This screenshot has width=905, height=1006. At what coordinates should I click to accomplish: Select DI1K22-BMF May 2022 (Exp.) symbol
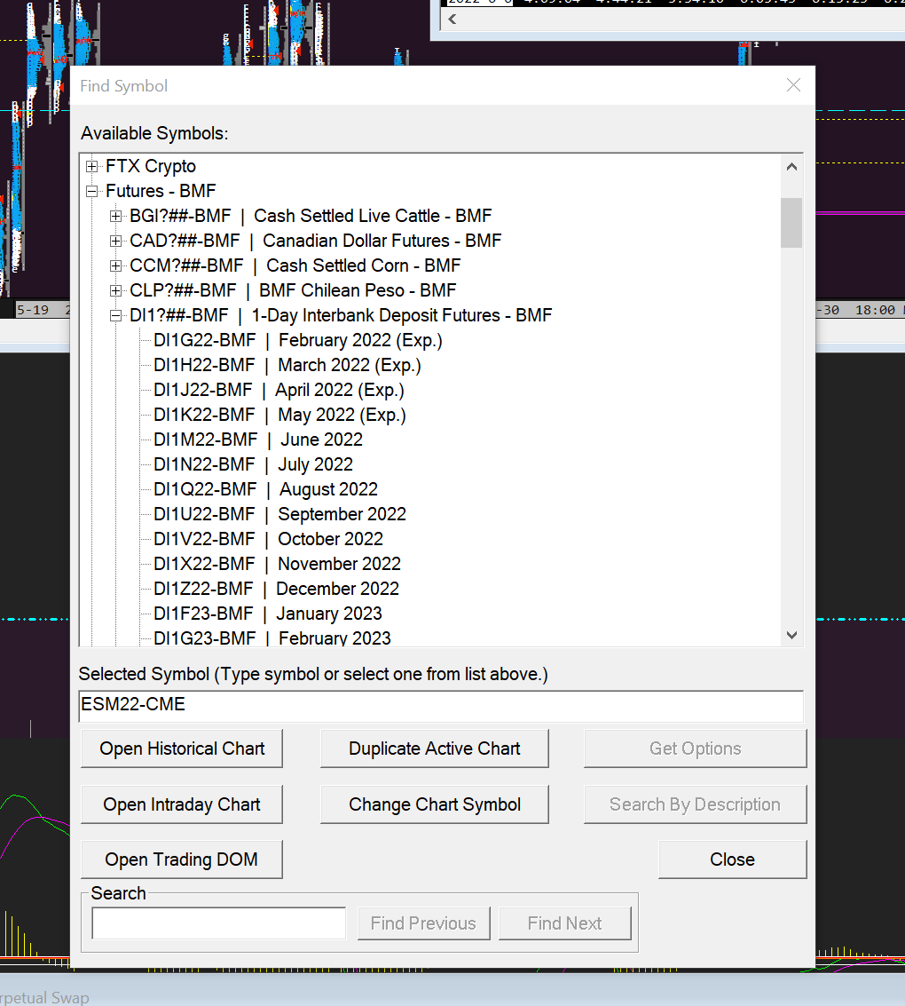pyautogui.click(x=279, y=416)
